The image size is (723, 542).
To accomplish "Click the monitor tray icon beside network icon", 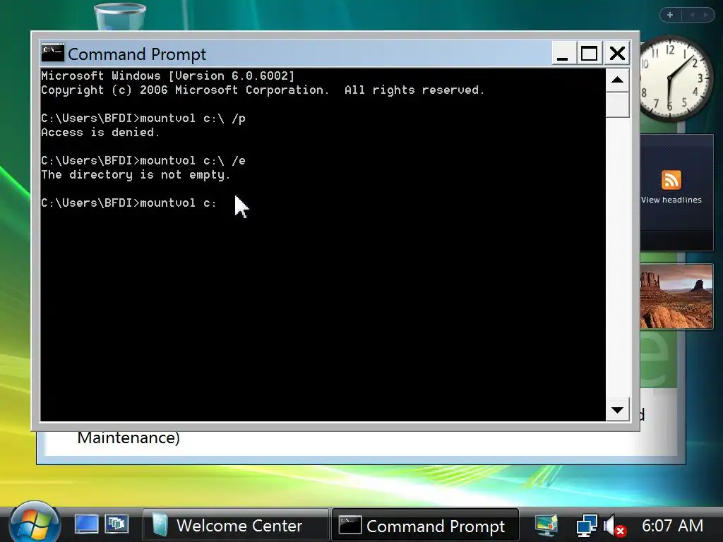I will [x=546, y=525].
